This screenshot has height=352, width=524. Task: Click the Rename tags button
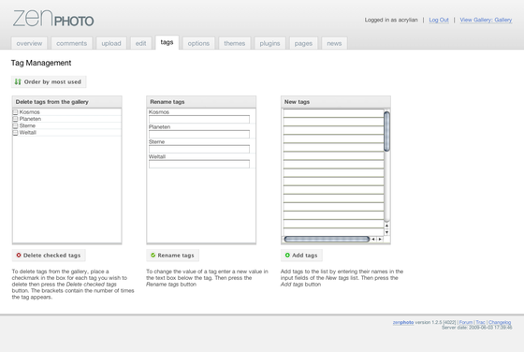(172, 256)
